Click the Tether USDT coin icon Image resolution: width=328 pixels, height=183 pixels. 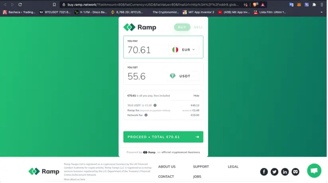point(173,76)
